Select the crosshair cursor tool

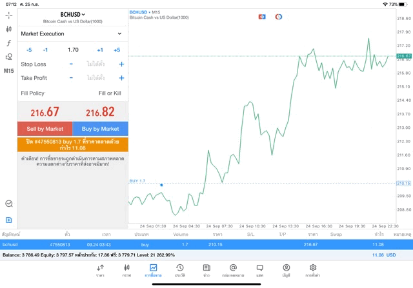[x=8, y=15]
